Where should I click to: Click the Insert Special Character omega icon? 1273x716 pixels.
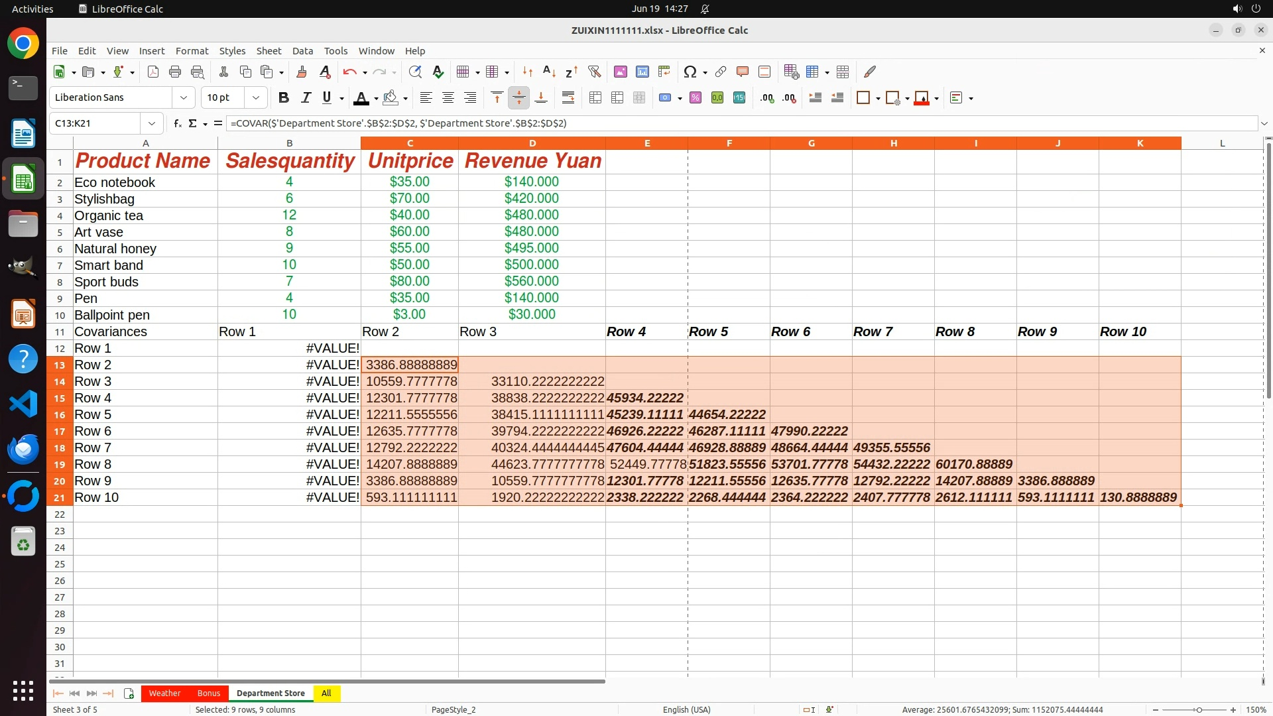(x=690, y=72)
